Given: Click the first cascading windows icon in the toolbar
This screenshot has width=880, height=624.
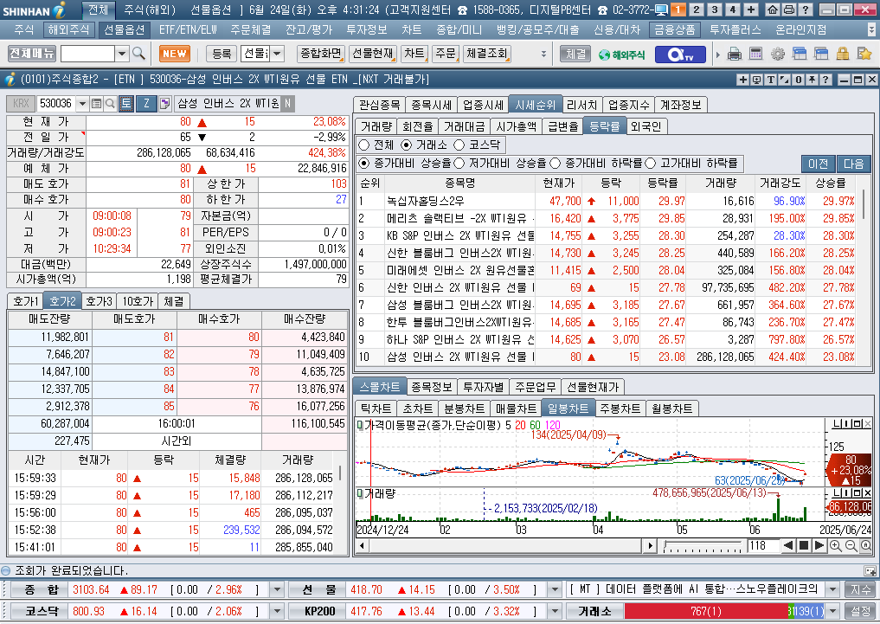Looking at the screenshot, I should coord(800,55).
